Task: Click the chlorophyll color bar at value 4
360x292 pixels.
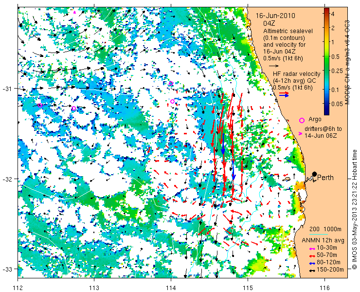Action: [x=327, y=14]
